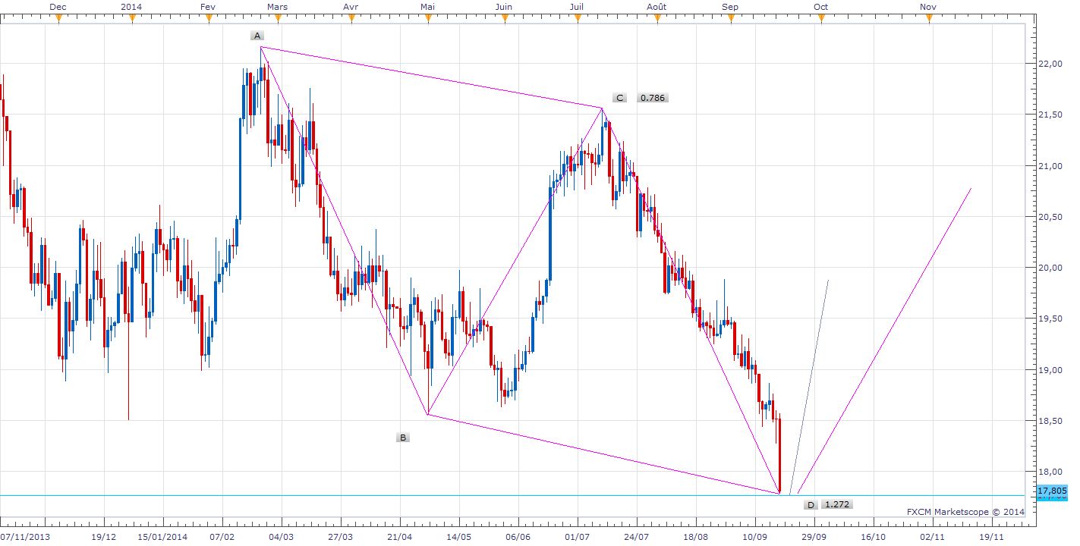Screen dimensions: 1080x546
Task: Select the 21/04 date axis label
Action: coord(400,537)
